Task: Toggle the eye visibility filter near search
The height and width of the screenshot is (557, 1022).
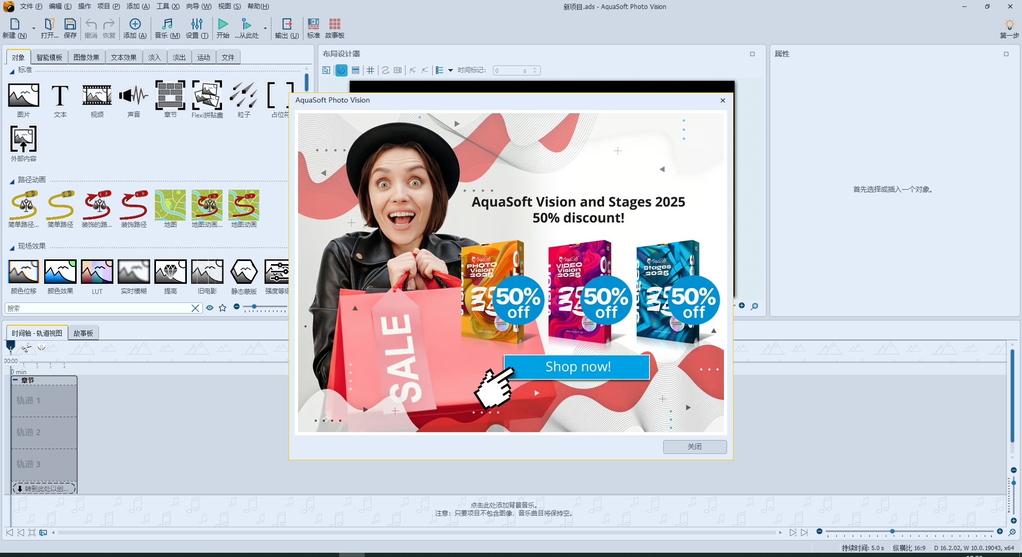Action: coord(210,308)
